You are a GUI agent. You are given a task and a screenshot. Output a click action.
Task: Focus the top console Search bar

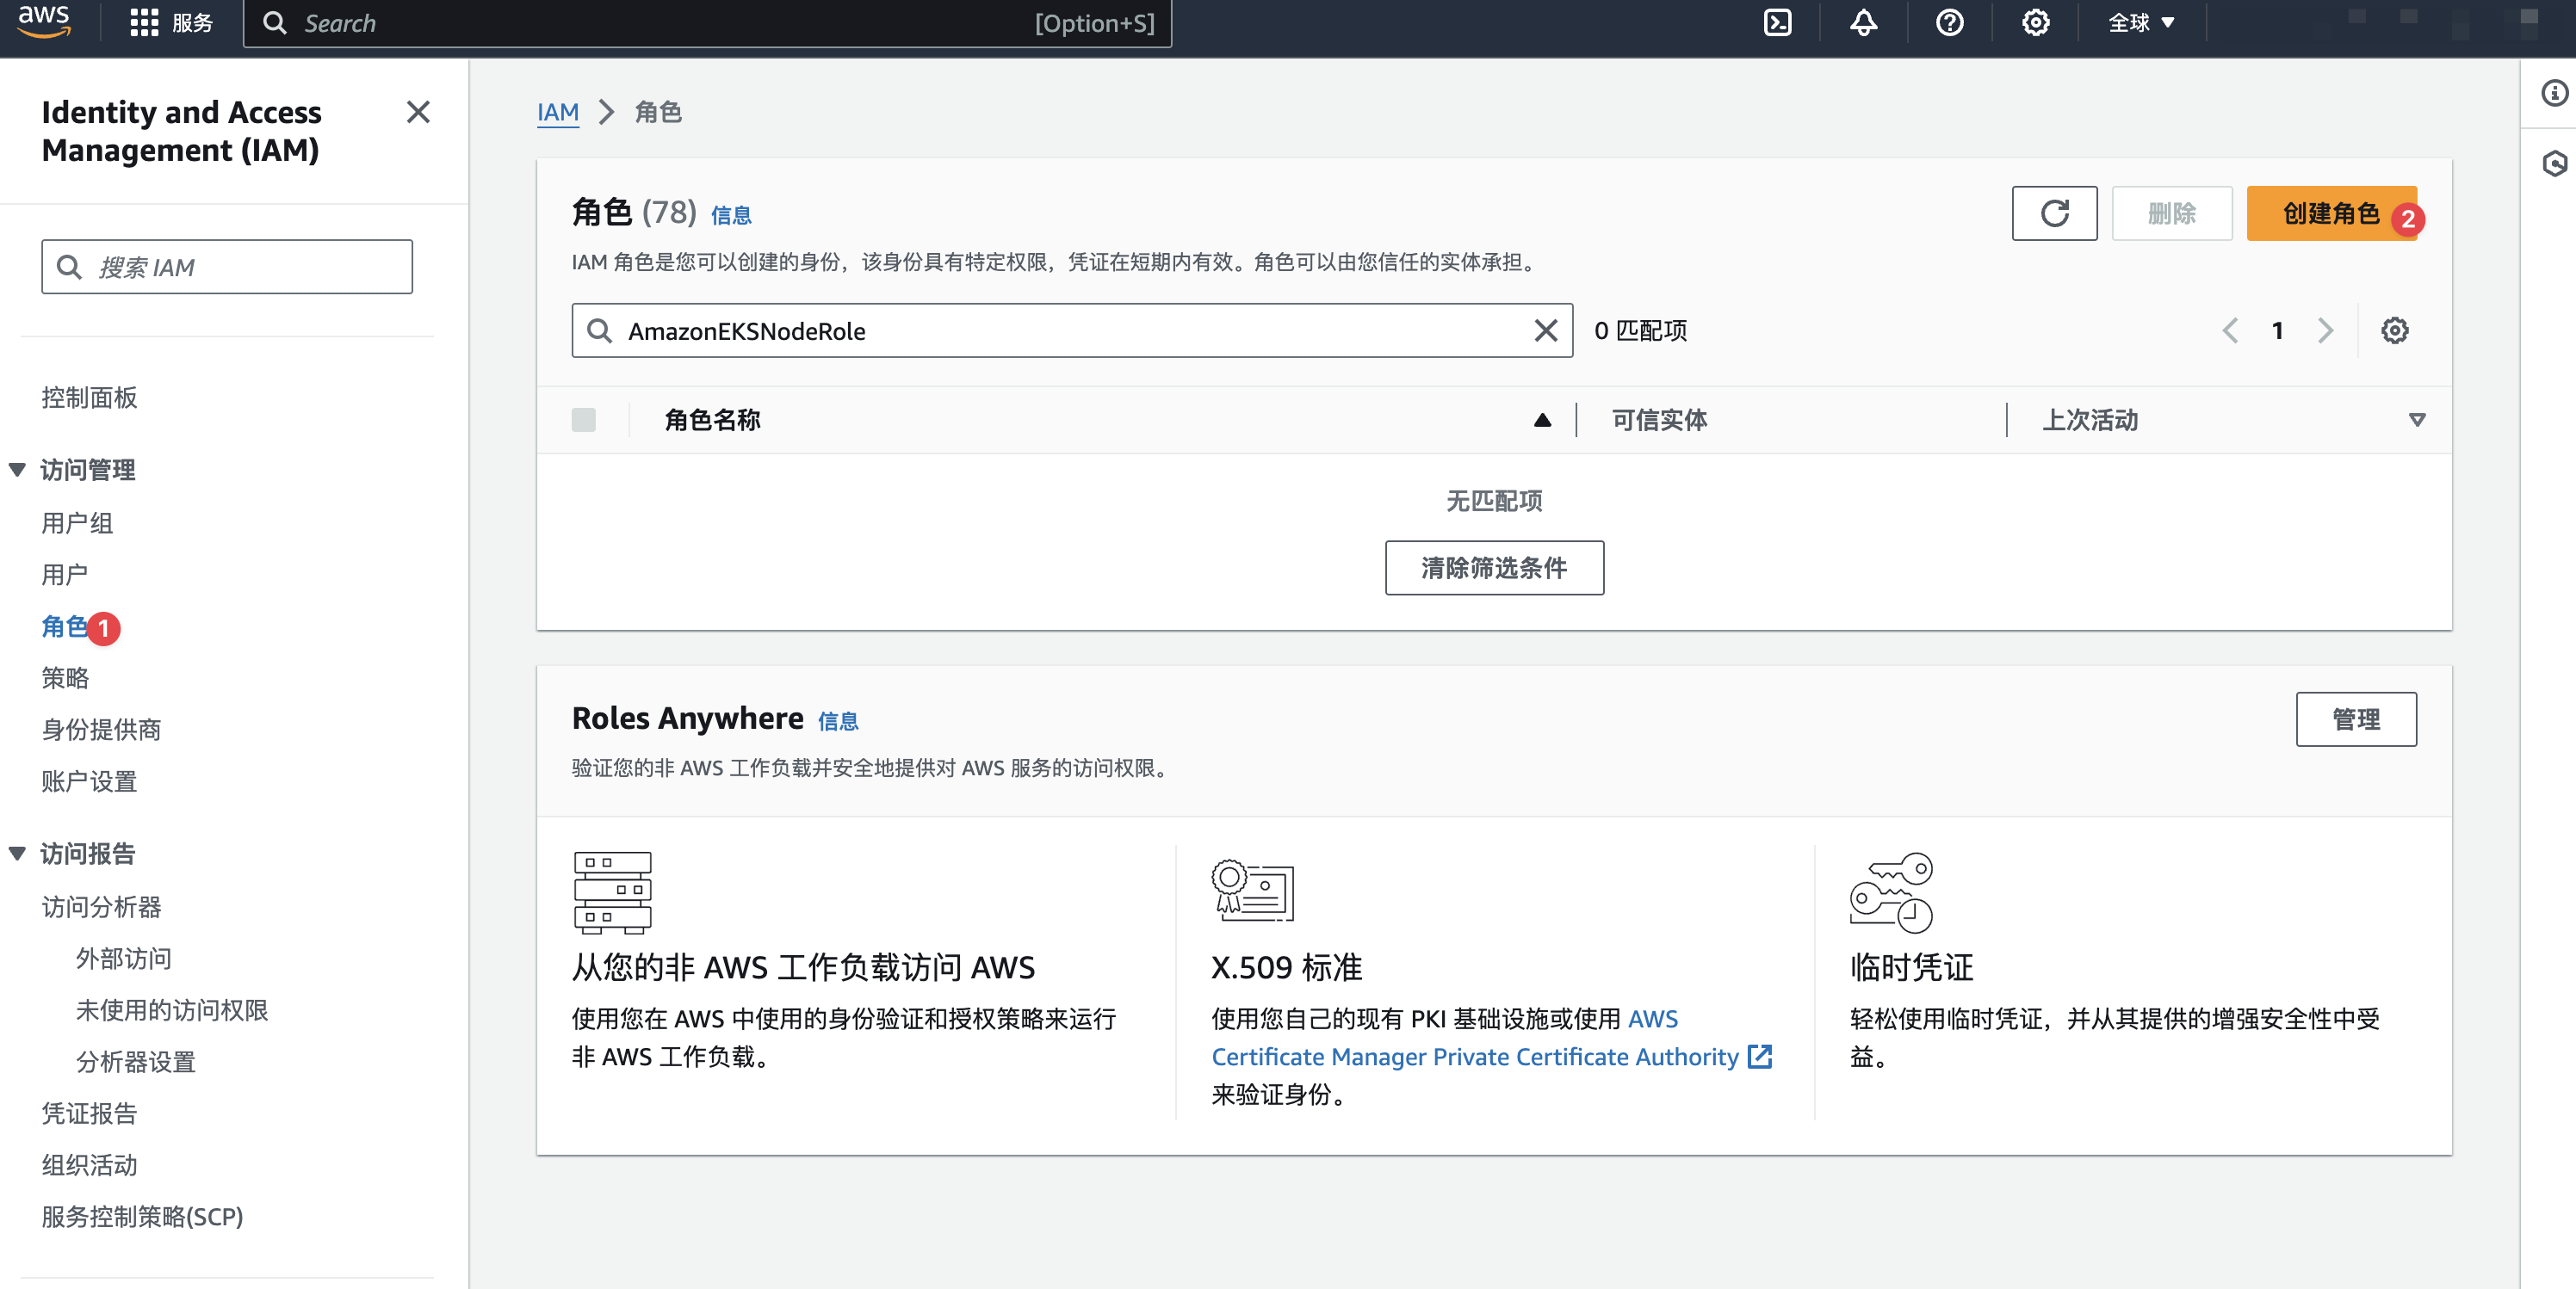click(707, 23)
